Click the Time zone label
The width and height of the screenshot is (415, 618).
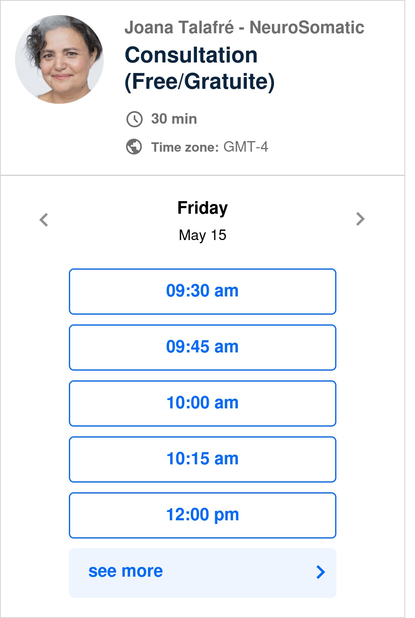pyautogui.click(x=185, y=147)
